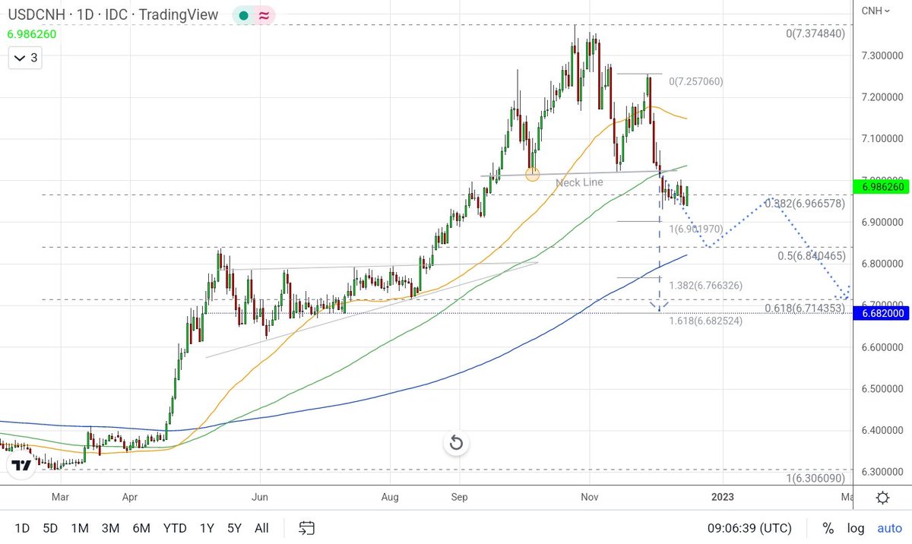
Task: Toggle auto scale mode
Action: pos(889,528)
